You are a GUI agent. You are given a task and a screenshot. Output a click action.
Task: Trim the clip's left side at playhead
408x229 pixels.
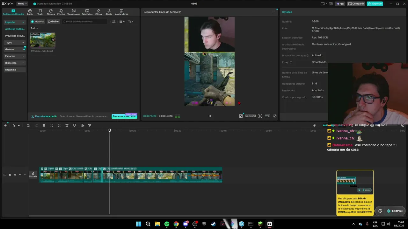pyautogui.click(x=52, y=125)
